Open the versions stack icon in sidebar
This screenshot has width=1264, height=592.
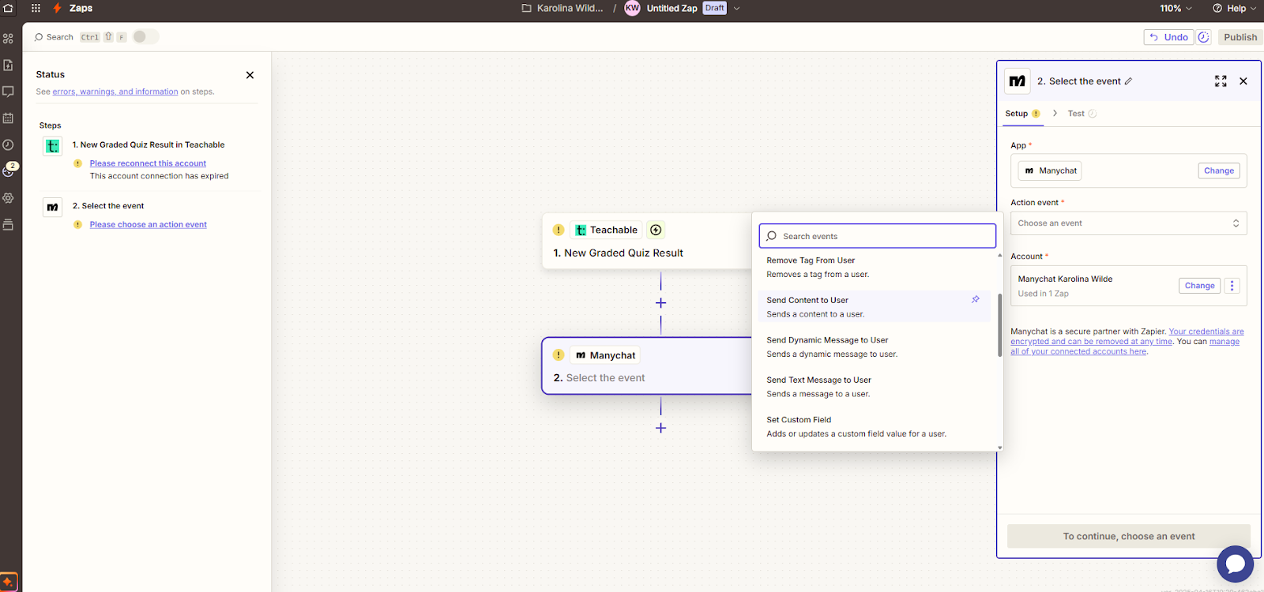(8, 225)
